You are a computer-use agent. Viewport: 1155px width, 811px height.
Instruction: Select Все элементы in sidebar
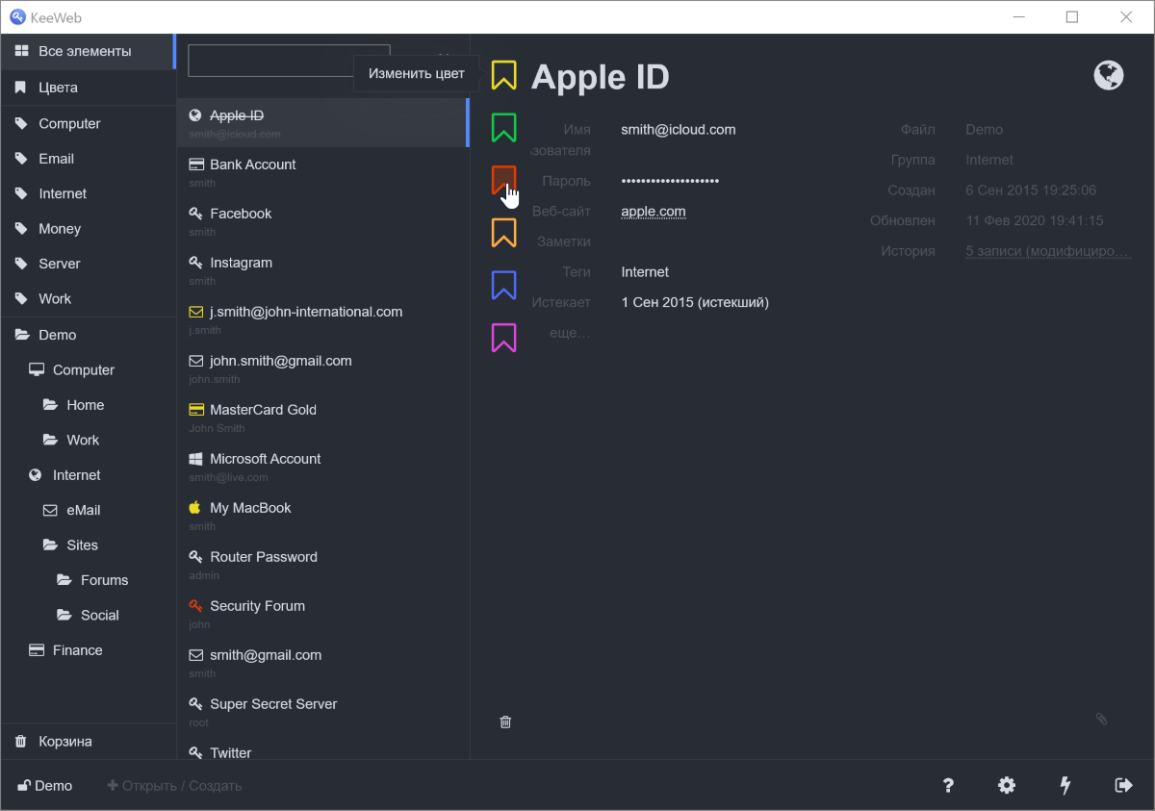click(88, 51)
